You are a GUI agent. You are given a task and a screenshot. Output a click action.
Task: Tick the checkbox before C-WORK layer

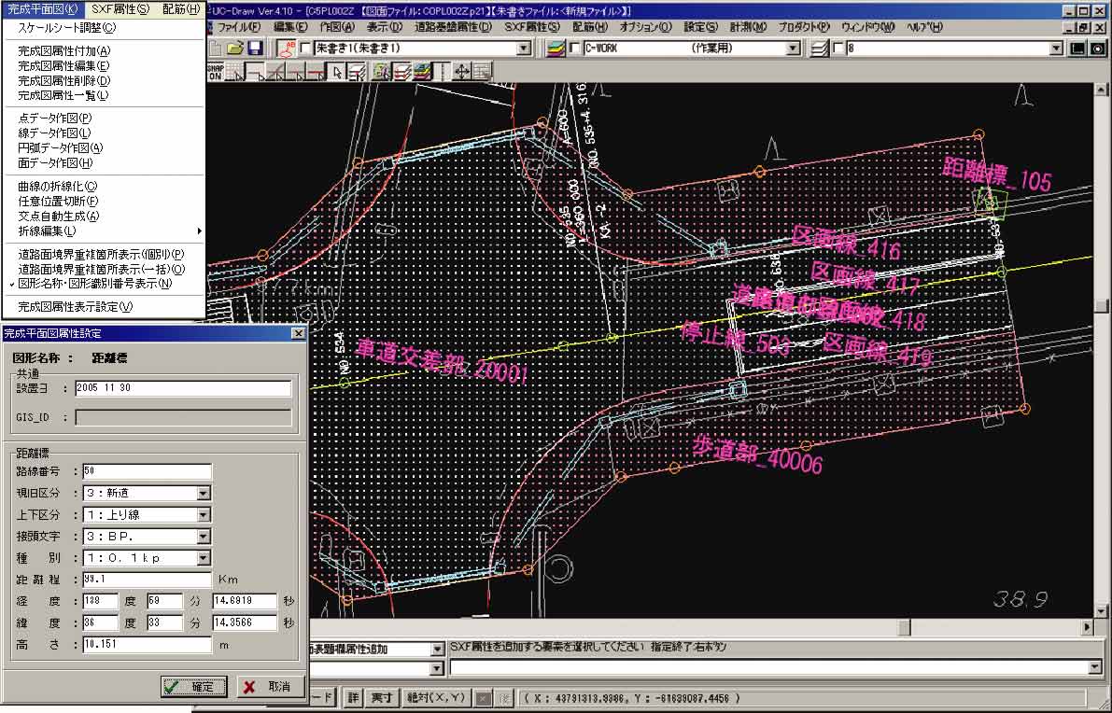click(x=575, y=48)
